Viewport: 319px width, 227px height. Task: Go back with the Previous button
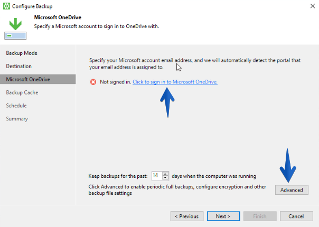(187, 216)
